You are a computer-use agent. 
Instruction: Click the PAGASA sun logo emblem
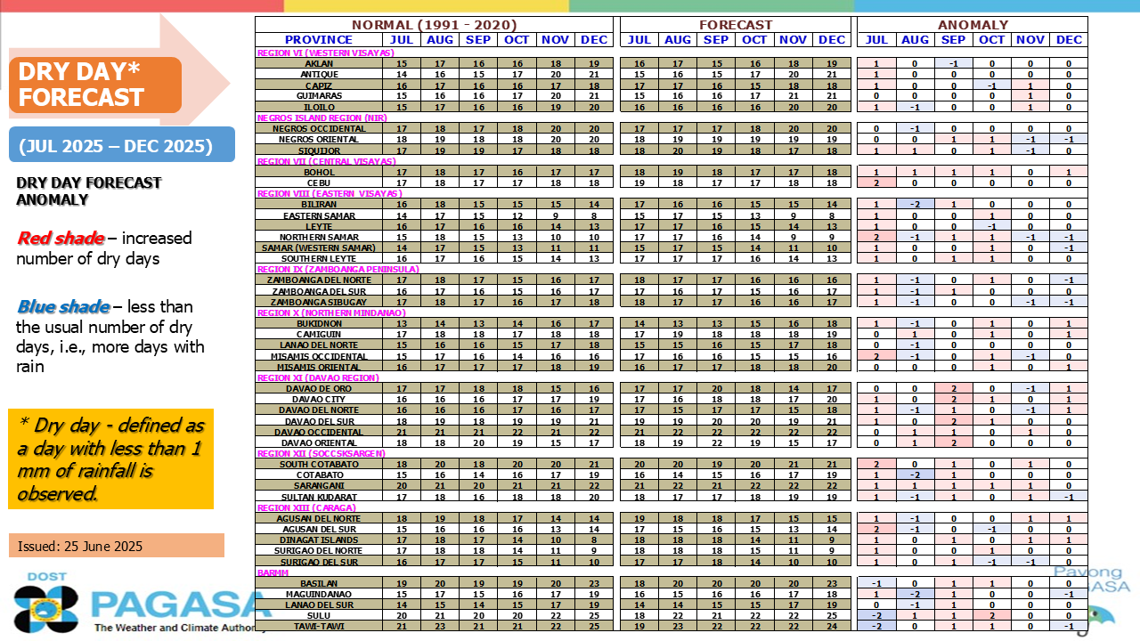point(45,607)
